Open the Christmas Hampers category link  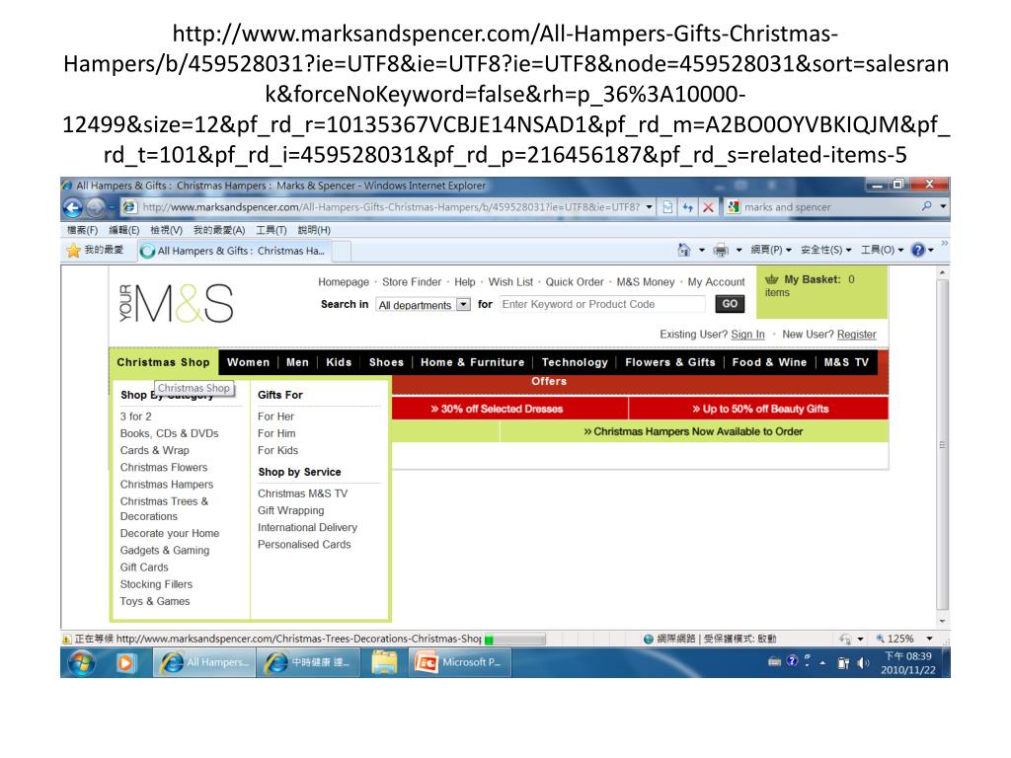pos(166,484)
